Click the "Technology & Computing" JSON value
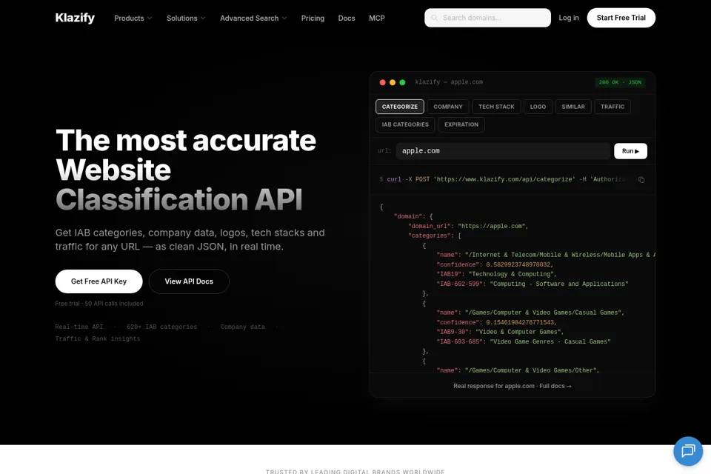This screenshot has width=711, height=474. (512, 274)
